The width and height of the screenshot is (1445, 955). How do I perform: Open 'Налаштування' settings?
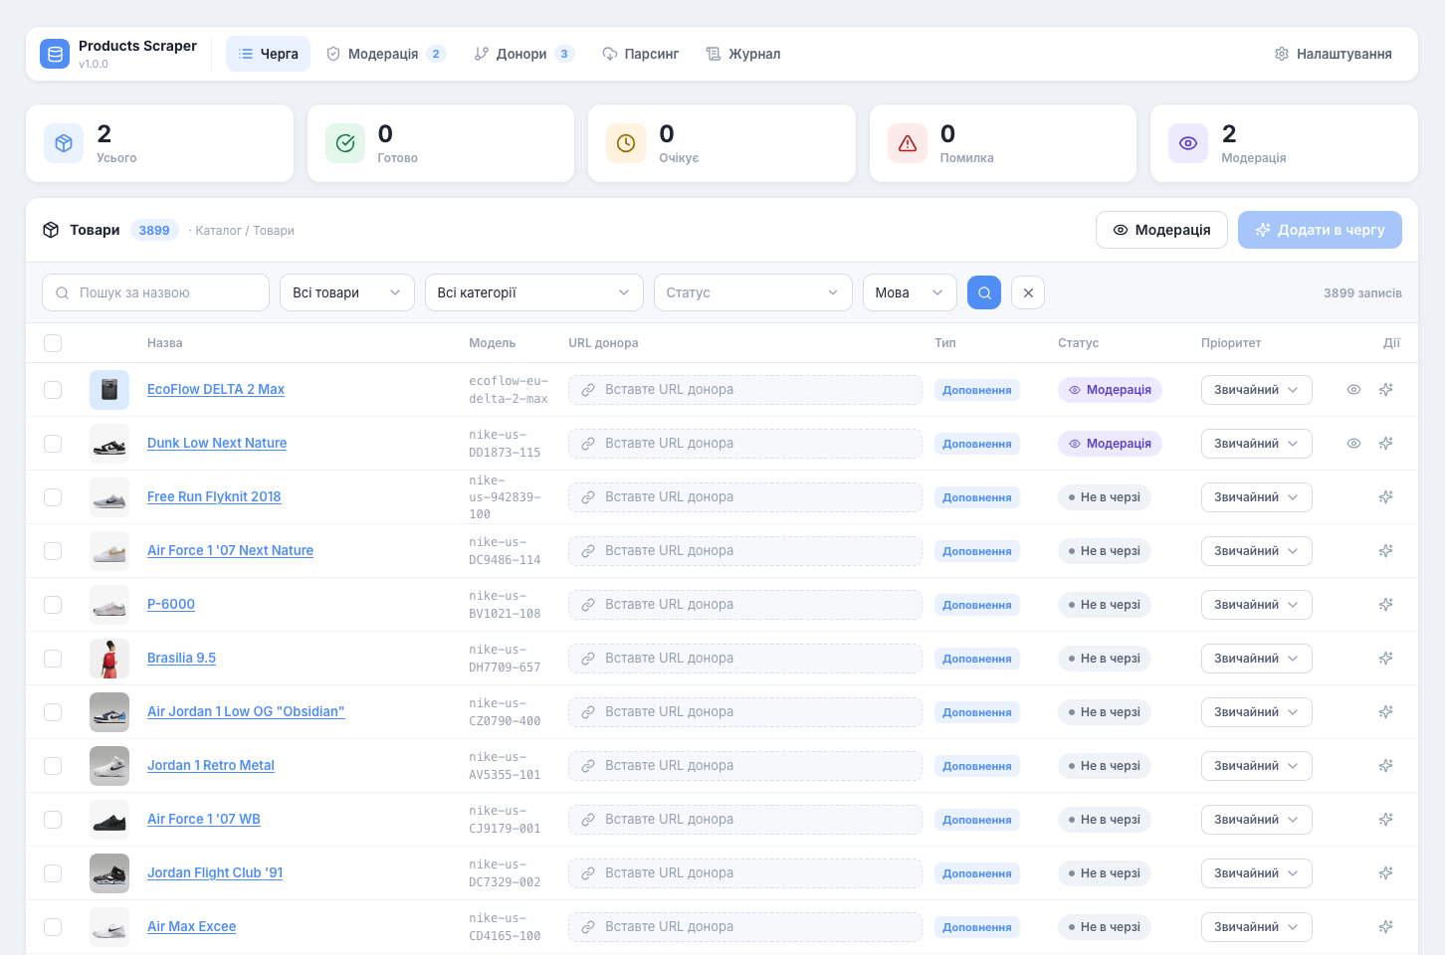[x=1334, y=54]
